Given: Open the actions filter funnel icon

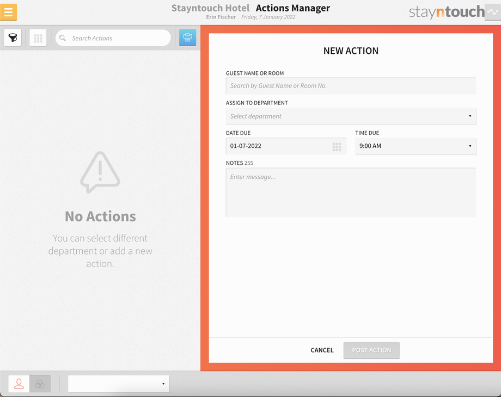Looking at the screenshot, I should pyautogui.click(x=13, y=38).
